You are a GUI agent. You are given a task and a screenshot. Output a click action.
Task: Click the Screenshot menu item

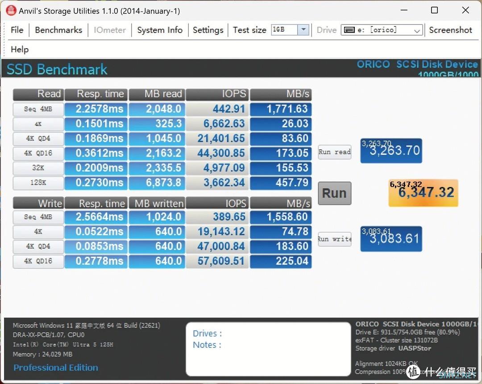[450, 30]
